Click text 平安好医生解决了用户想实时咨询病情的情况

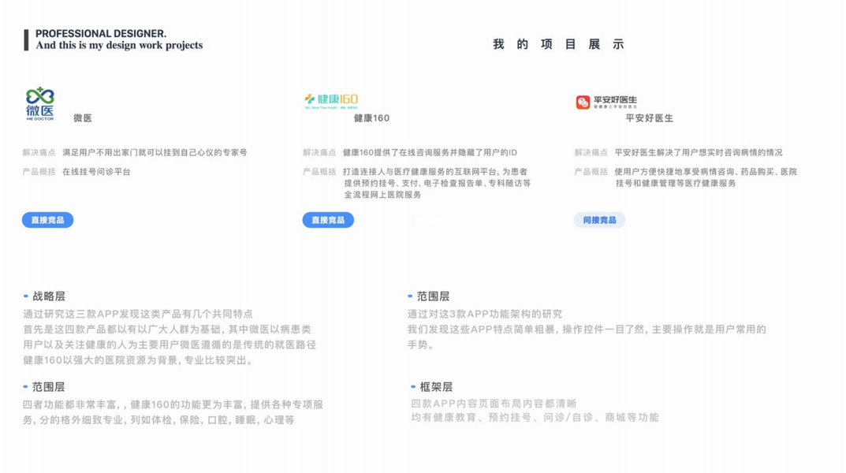coord(699,153)
